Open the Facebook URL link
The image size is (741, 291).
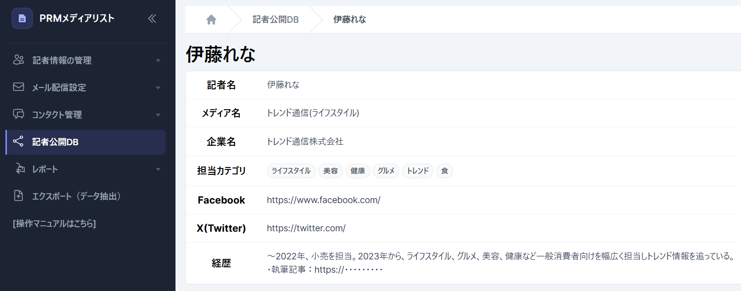[323, 200]
